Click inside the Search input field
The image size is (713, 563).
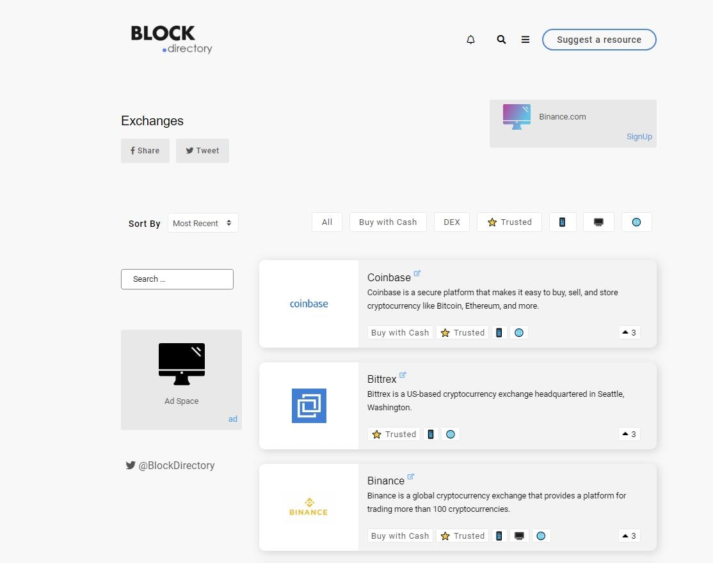pyautogui.click(x=177, y=279)
